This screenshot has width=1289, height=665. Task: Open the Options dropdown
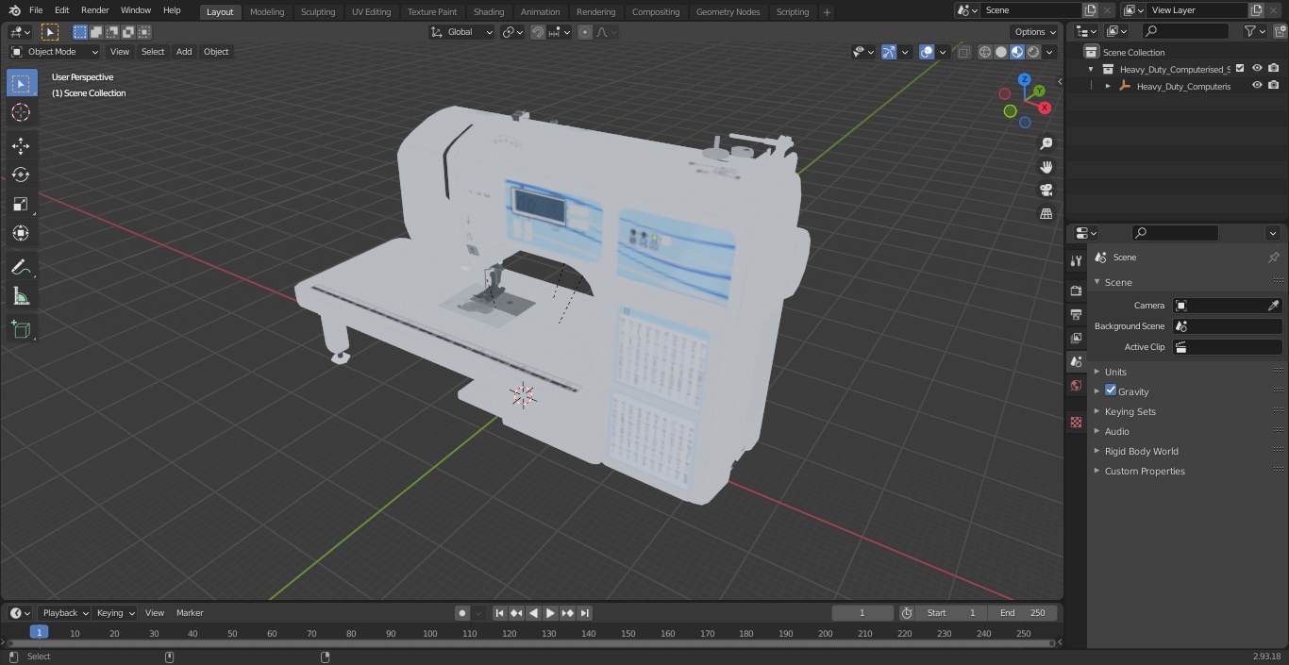[x=1035, y=32]
